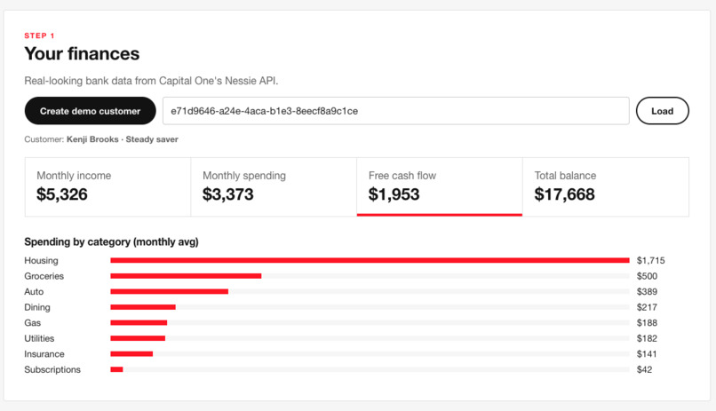Click the "$500" groceries amount
The width and height of the screenshot is (716, 411).
[647, 276]
